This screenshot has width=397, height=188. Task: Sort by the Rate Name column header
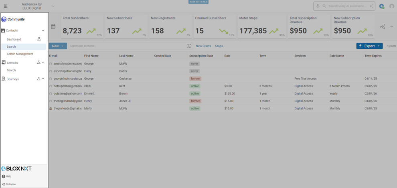point(336,56)
